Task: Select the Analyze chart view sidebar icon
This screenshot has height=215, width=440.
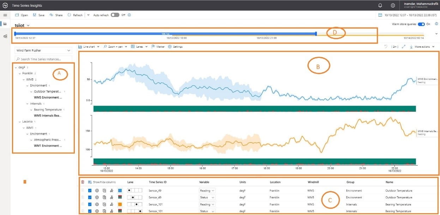Action: point(5,24)
